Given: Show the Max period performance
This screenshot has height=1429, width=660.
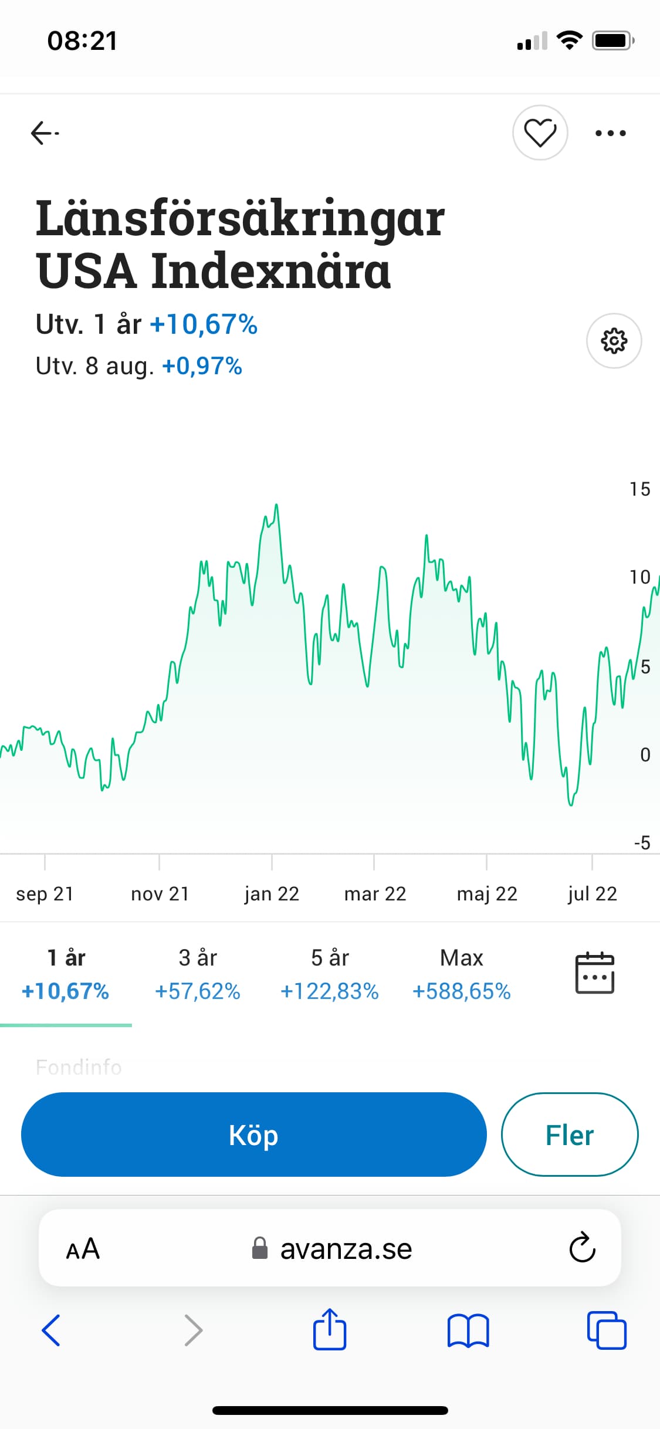Looking at the screenshot, I should (x=462, y=974).
